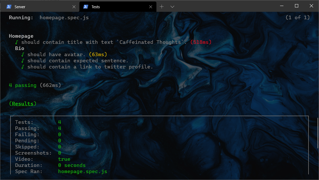The width and height of the screenshot is (319, 180).
Task: Click the green checkmark beside the avatar test
Action: tap(22, 54)
